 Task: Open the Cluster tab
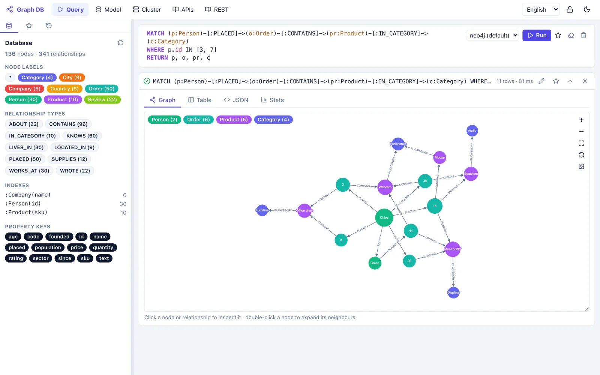coord(147,9)
